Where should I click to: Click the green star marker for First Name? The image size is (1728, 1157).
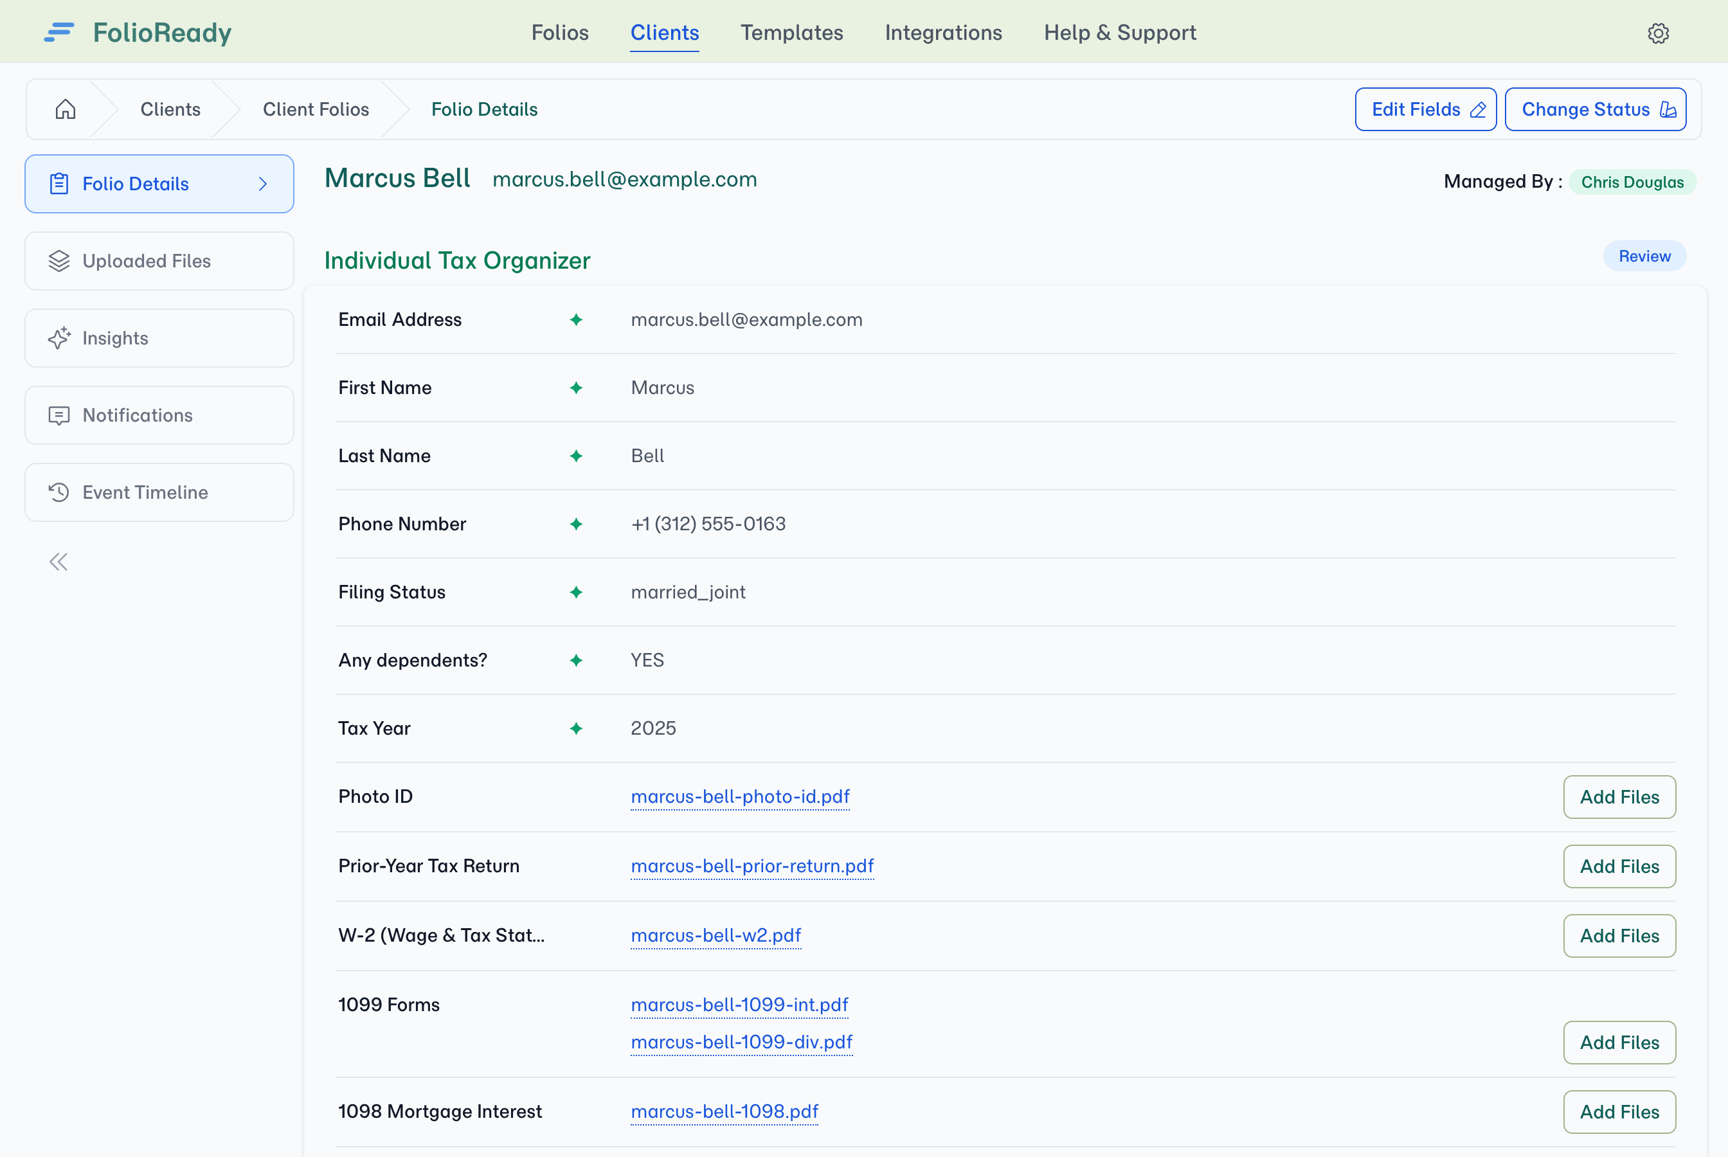pyautogui.click(x=576, y=388)
